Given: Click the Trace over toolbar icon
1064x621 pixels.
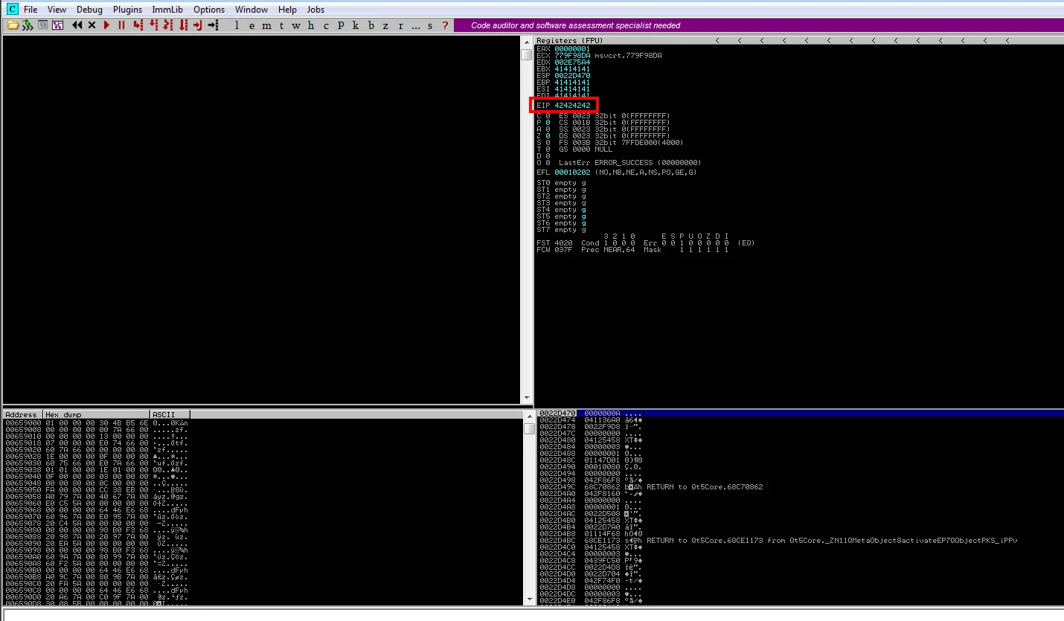Looking at the screenshot, I should 183,25.
